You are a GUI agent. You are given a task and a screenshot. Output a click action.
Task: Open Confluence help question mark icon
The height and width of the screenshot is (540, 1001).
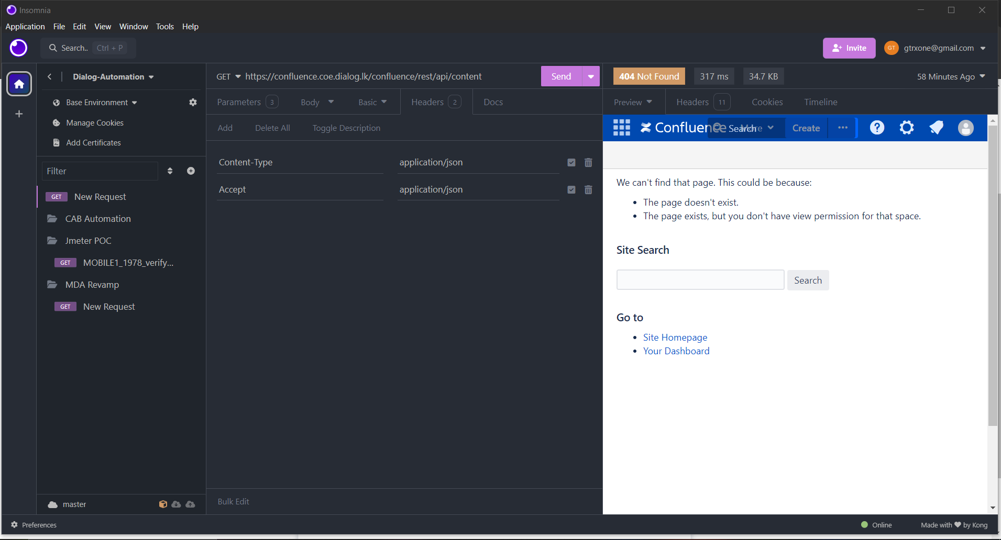tap(877, 128)
